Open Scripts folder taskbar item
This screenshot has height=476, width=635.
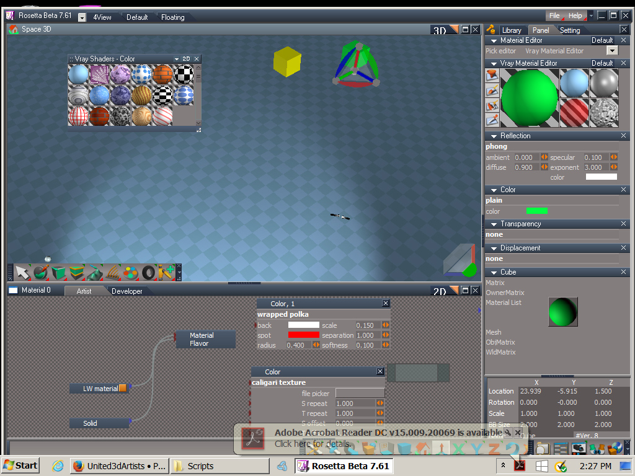pyautogui.click(x=220, y=466)
